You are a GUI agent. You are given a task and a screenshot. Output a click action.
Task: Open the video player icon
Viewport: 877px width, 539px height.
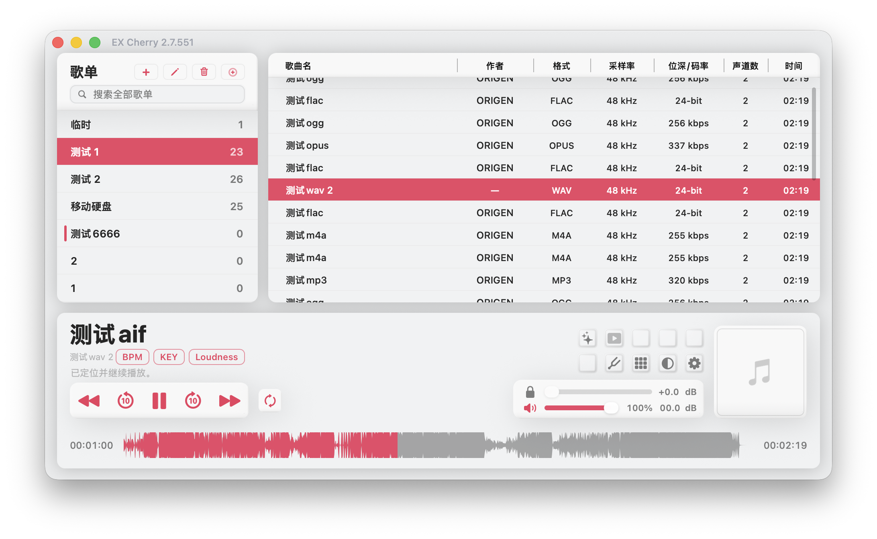614,338
